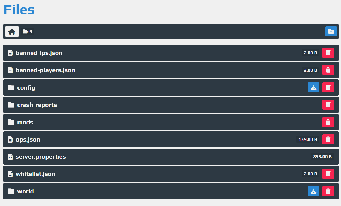The image size is (341, 206).
Task: Open the world folder
Action: 25,191
